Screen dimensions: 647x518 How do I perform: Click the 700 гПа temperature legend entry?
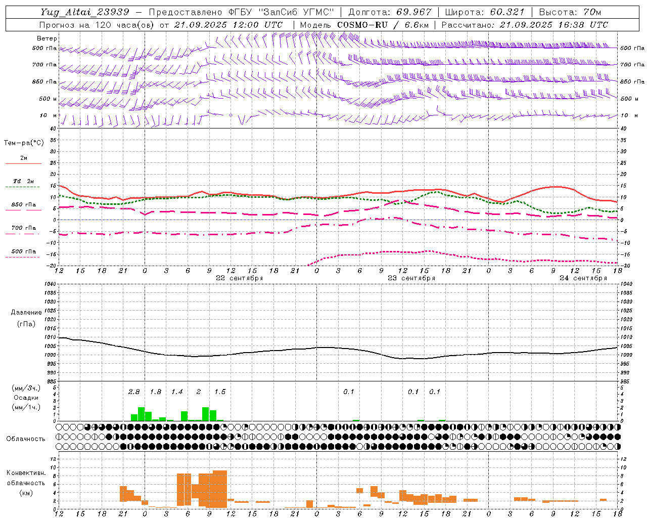click(23, 228)
